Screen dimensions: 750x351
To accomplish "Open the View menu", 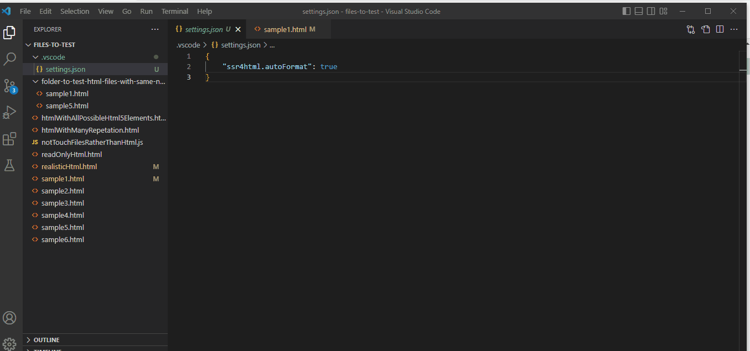I will coord(106,11).
